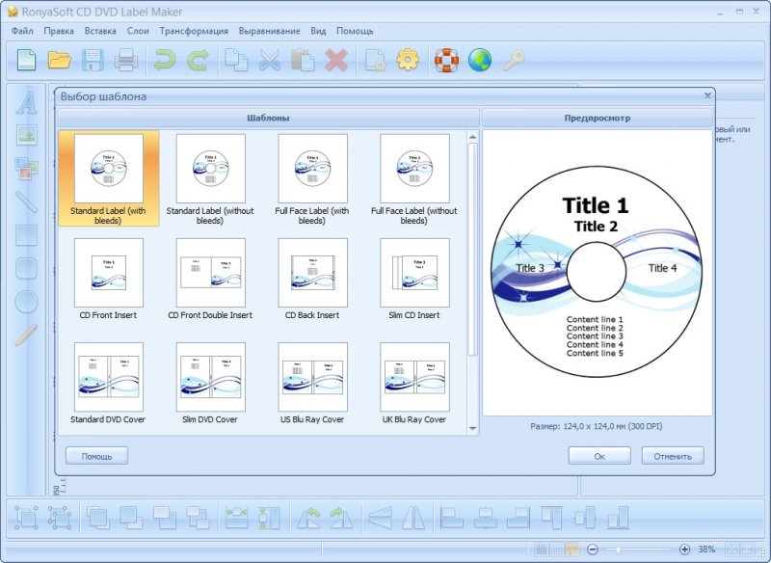Click the Print icon in toolbar

pos(126,60)
